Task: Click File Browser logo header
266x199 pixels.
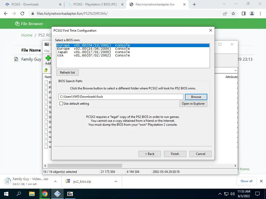Action: click(29, 24)
